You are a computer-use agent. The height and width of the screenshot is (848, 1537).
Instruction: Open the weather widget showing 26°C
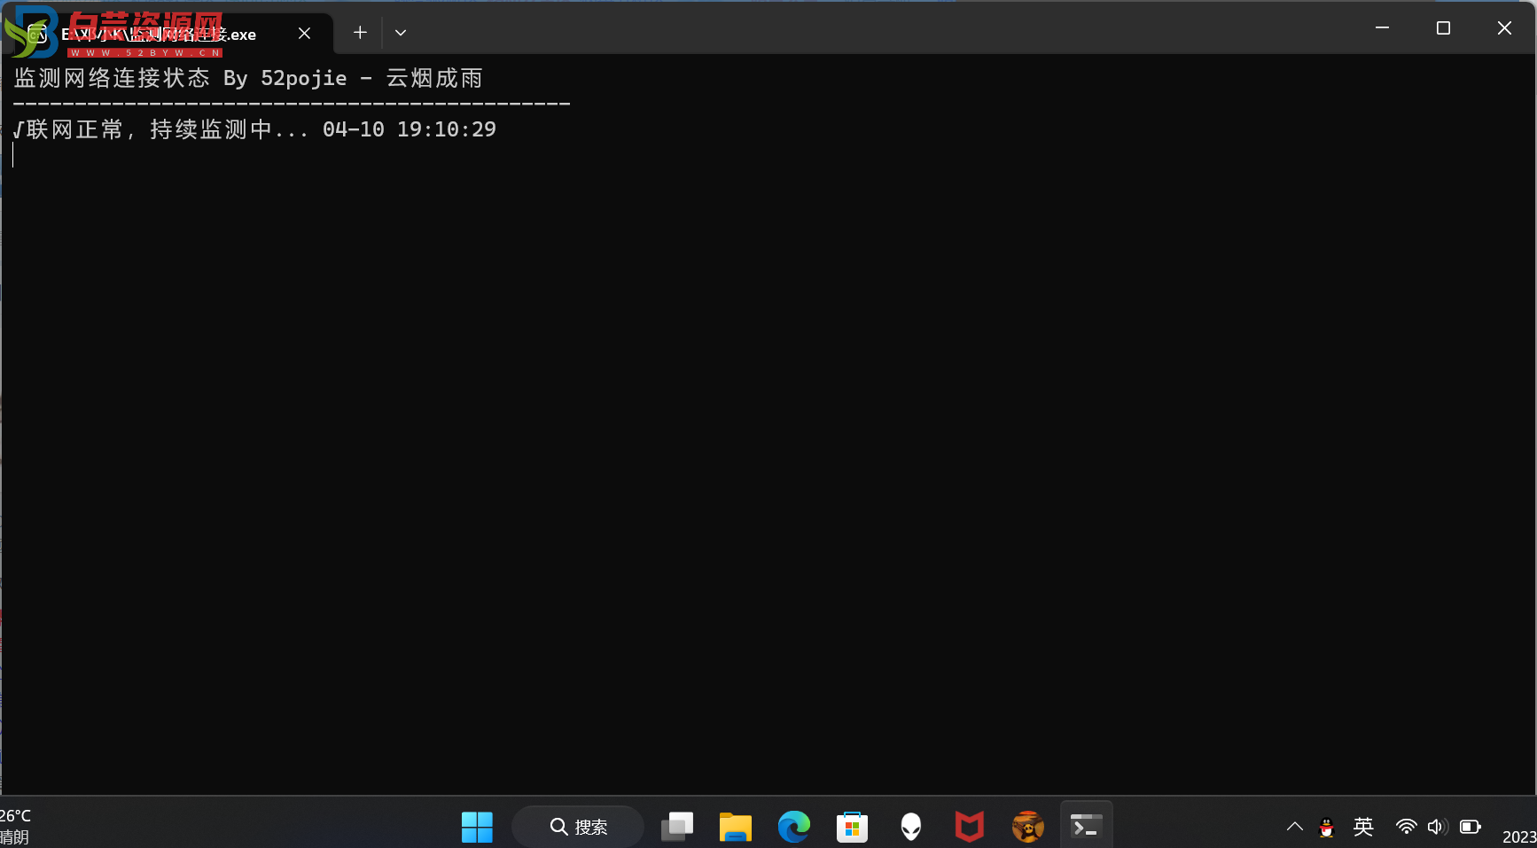coord(16,826)
